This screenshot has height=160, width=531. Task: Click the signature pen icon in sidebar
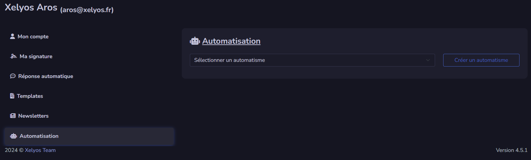coord(14,56)
